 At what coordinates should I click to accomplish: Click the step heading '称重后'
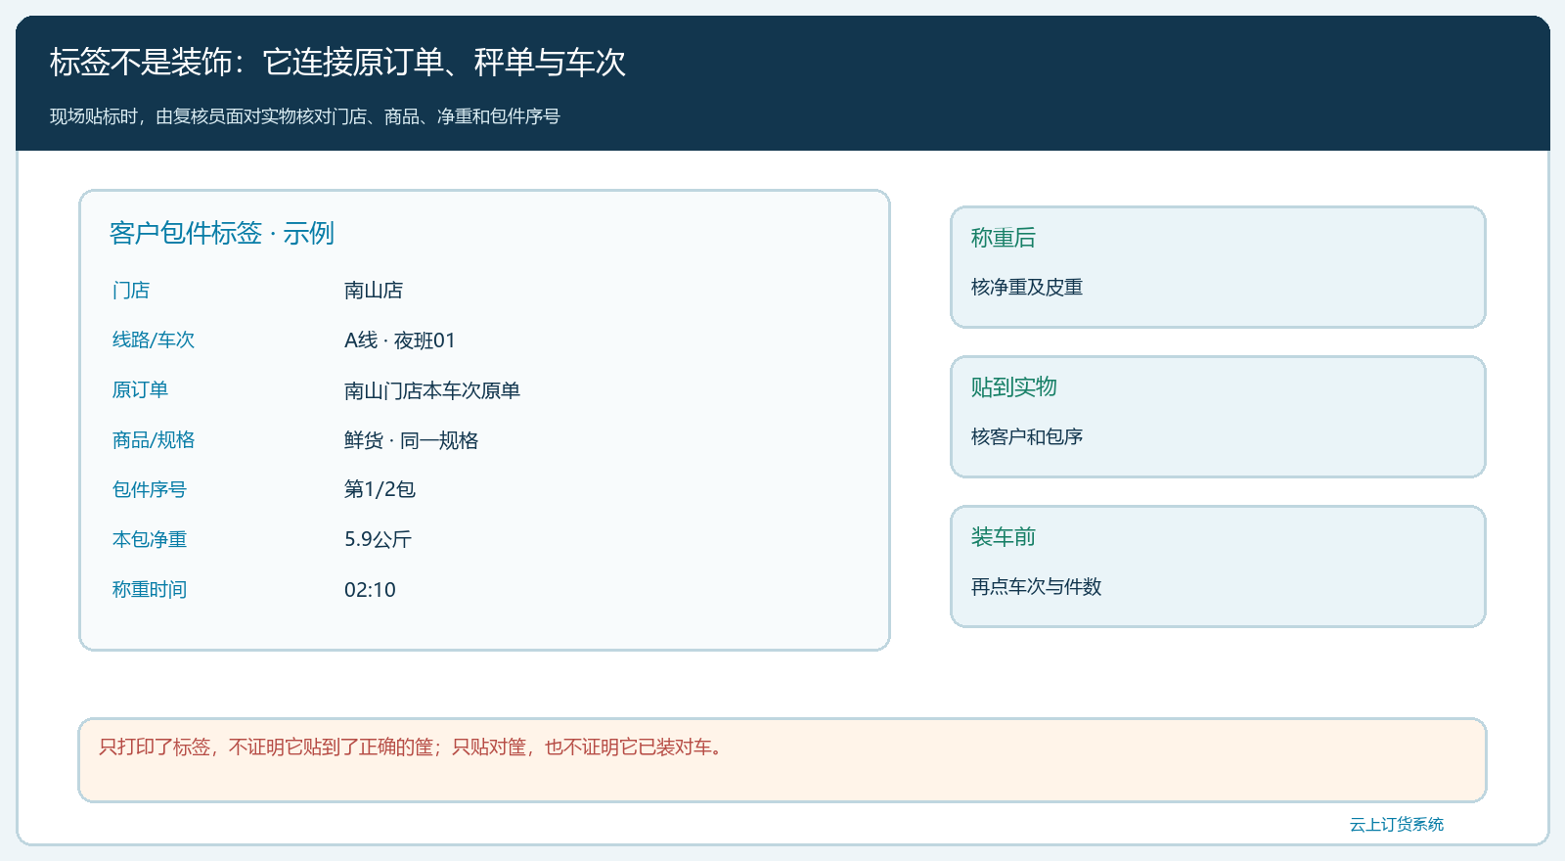(1004, 238)
